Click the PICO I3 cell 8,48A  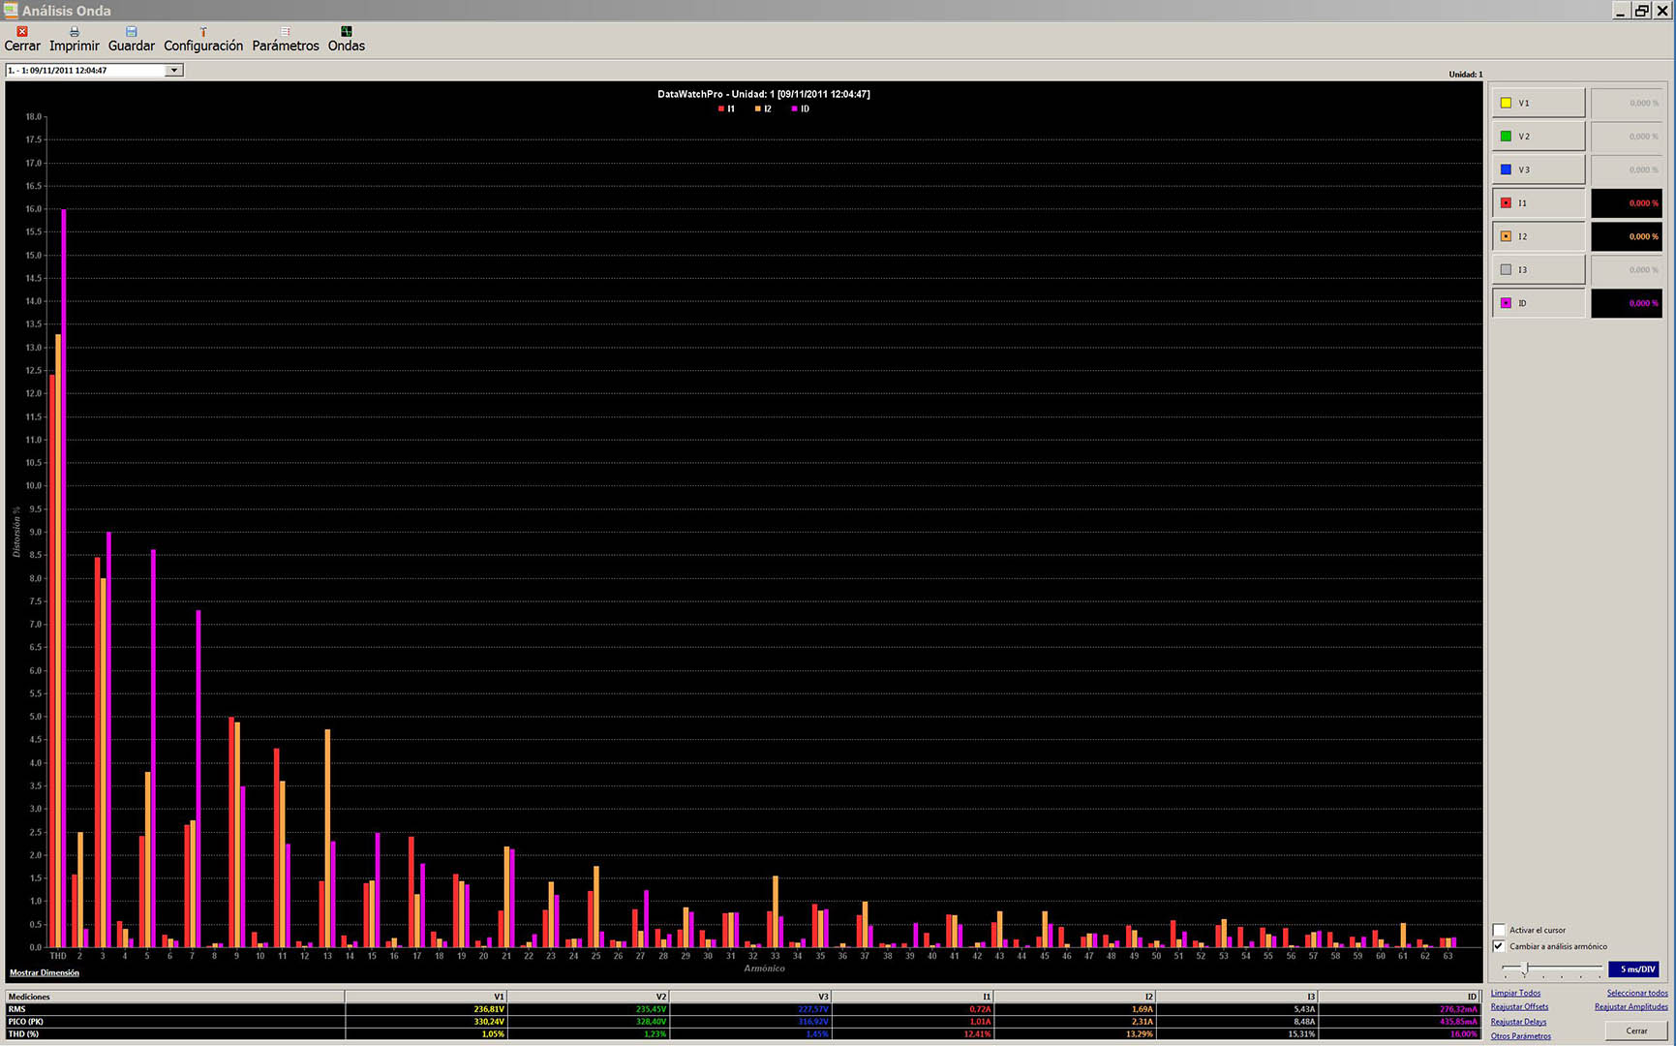tap(1236, 1022)
